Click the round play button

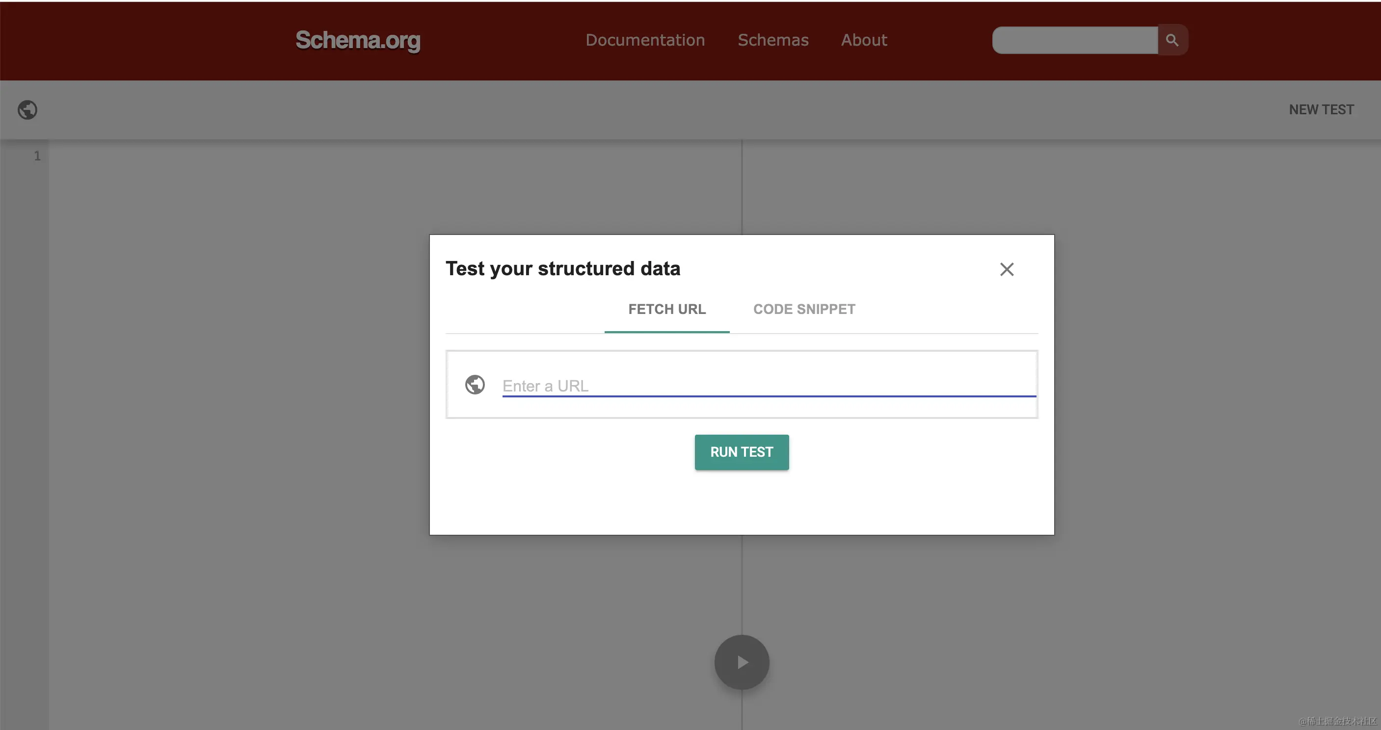742,662
